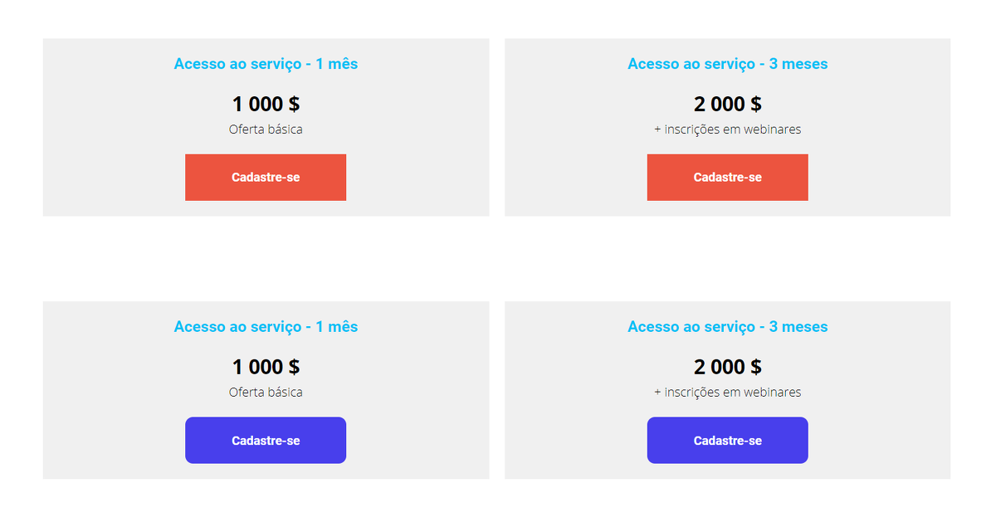This screenshot has height=522, width=996.
Task: Select "Acesso ao serviço - 3 meses" heading above blue button
Action: (727, 327)
